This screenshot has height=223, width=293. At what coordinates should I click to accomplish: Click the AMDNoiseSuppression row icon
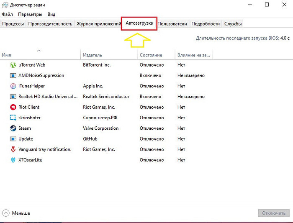13,75
